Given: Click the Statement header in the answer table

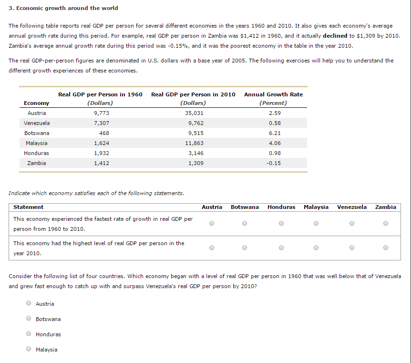Looking at the screenshot, I should pyautogui.click(x=28, y=207).
